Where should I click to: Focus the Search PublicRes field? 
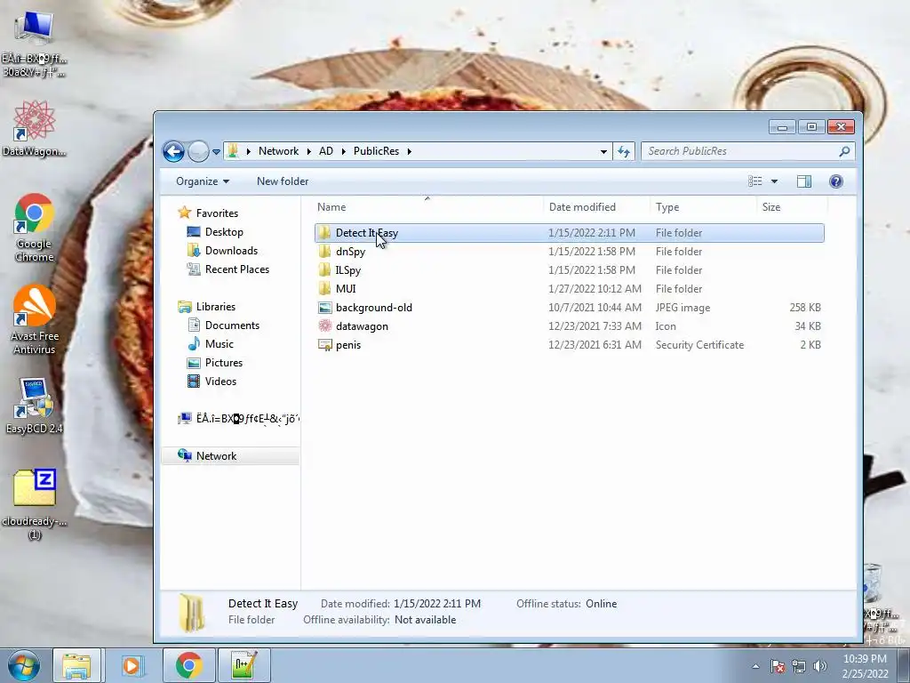point(740,151)
